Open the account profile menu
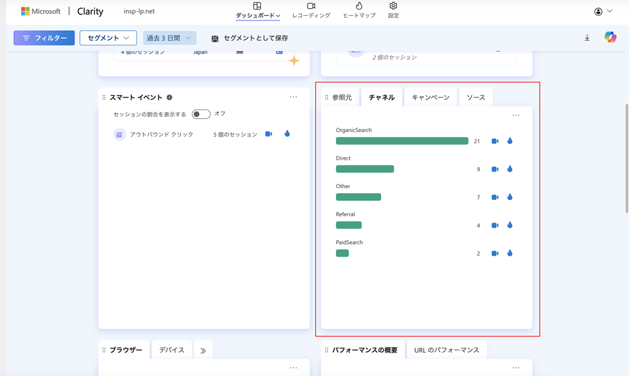The image size is (629, 376). [603, 11]
